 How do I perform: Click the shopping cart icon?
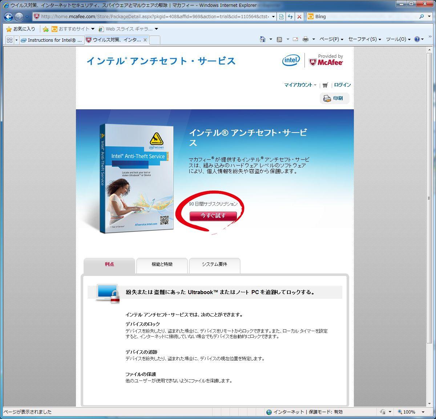tap(325, 85)
